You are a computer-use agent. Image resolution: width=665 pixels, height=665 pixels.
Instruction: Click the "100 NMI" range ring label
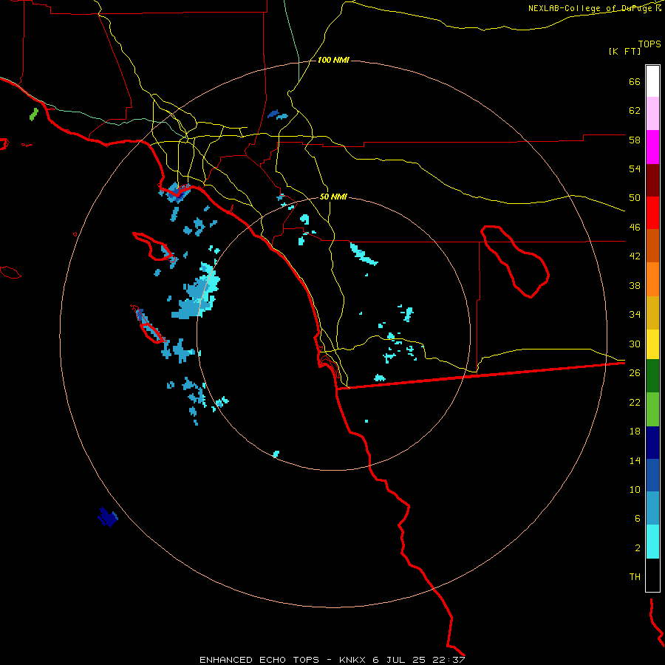tap(333, 61)
